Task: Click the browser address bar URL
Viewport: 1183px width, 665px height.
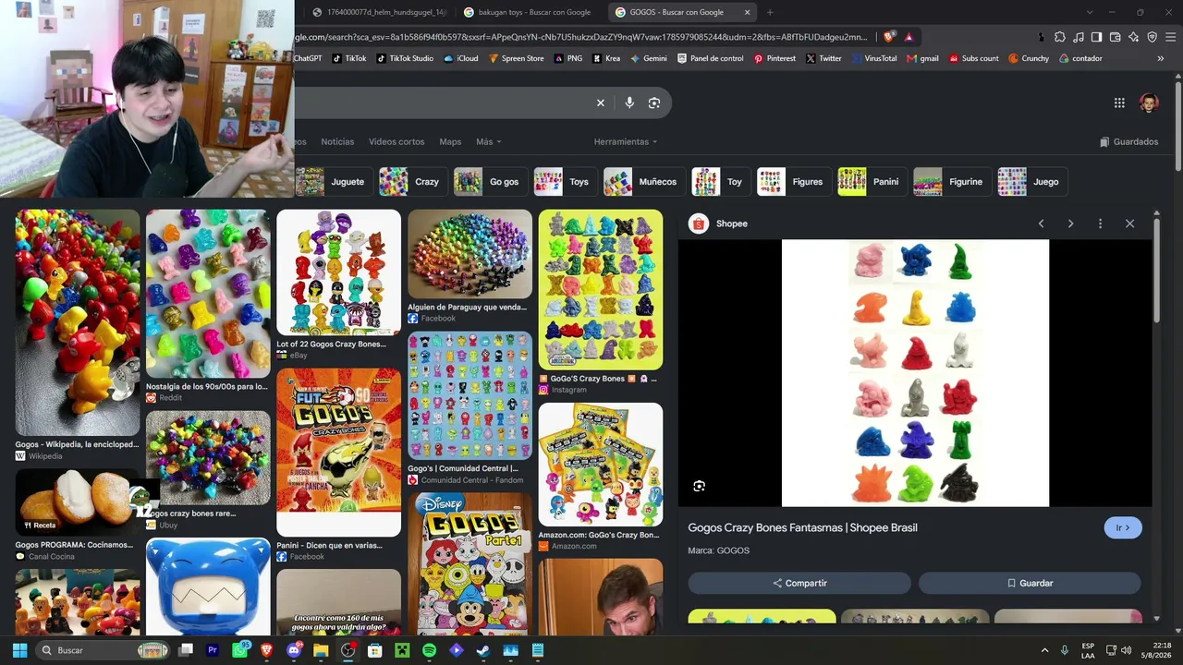Action: (582, 37)
